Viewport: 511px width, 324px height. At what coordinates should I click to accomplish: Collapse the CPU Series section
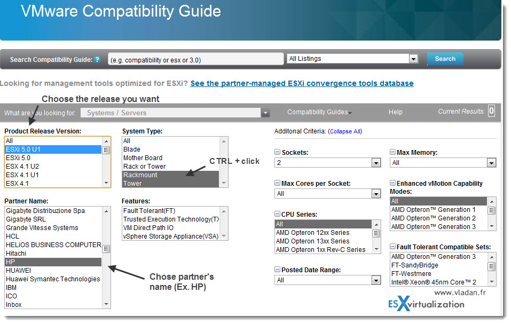277,214
